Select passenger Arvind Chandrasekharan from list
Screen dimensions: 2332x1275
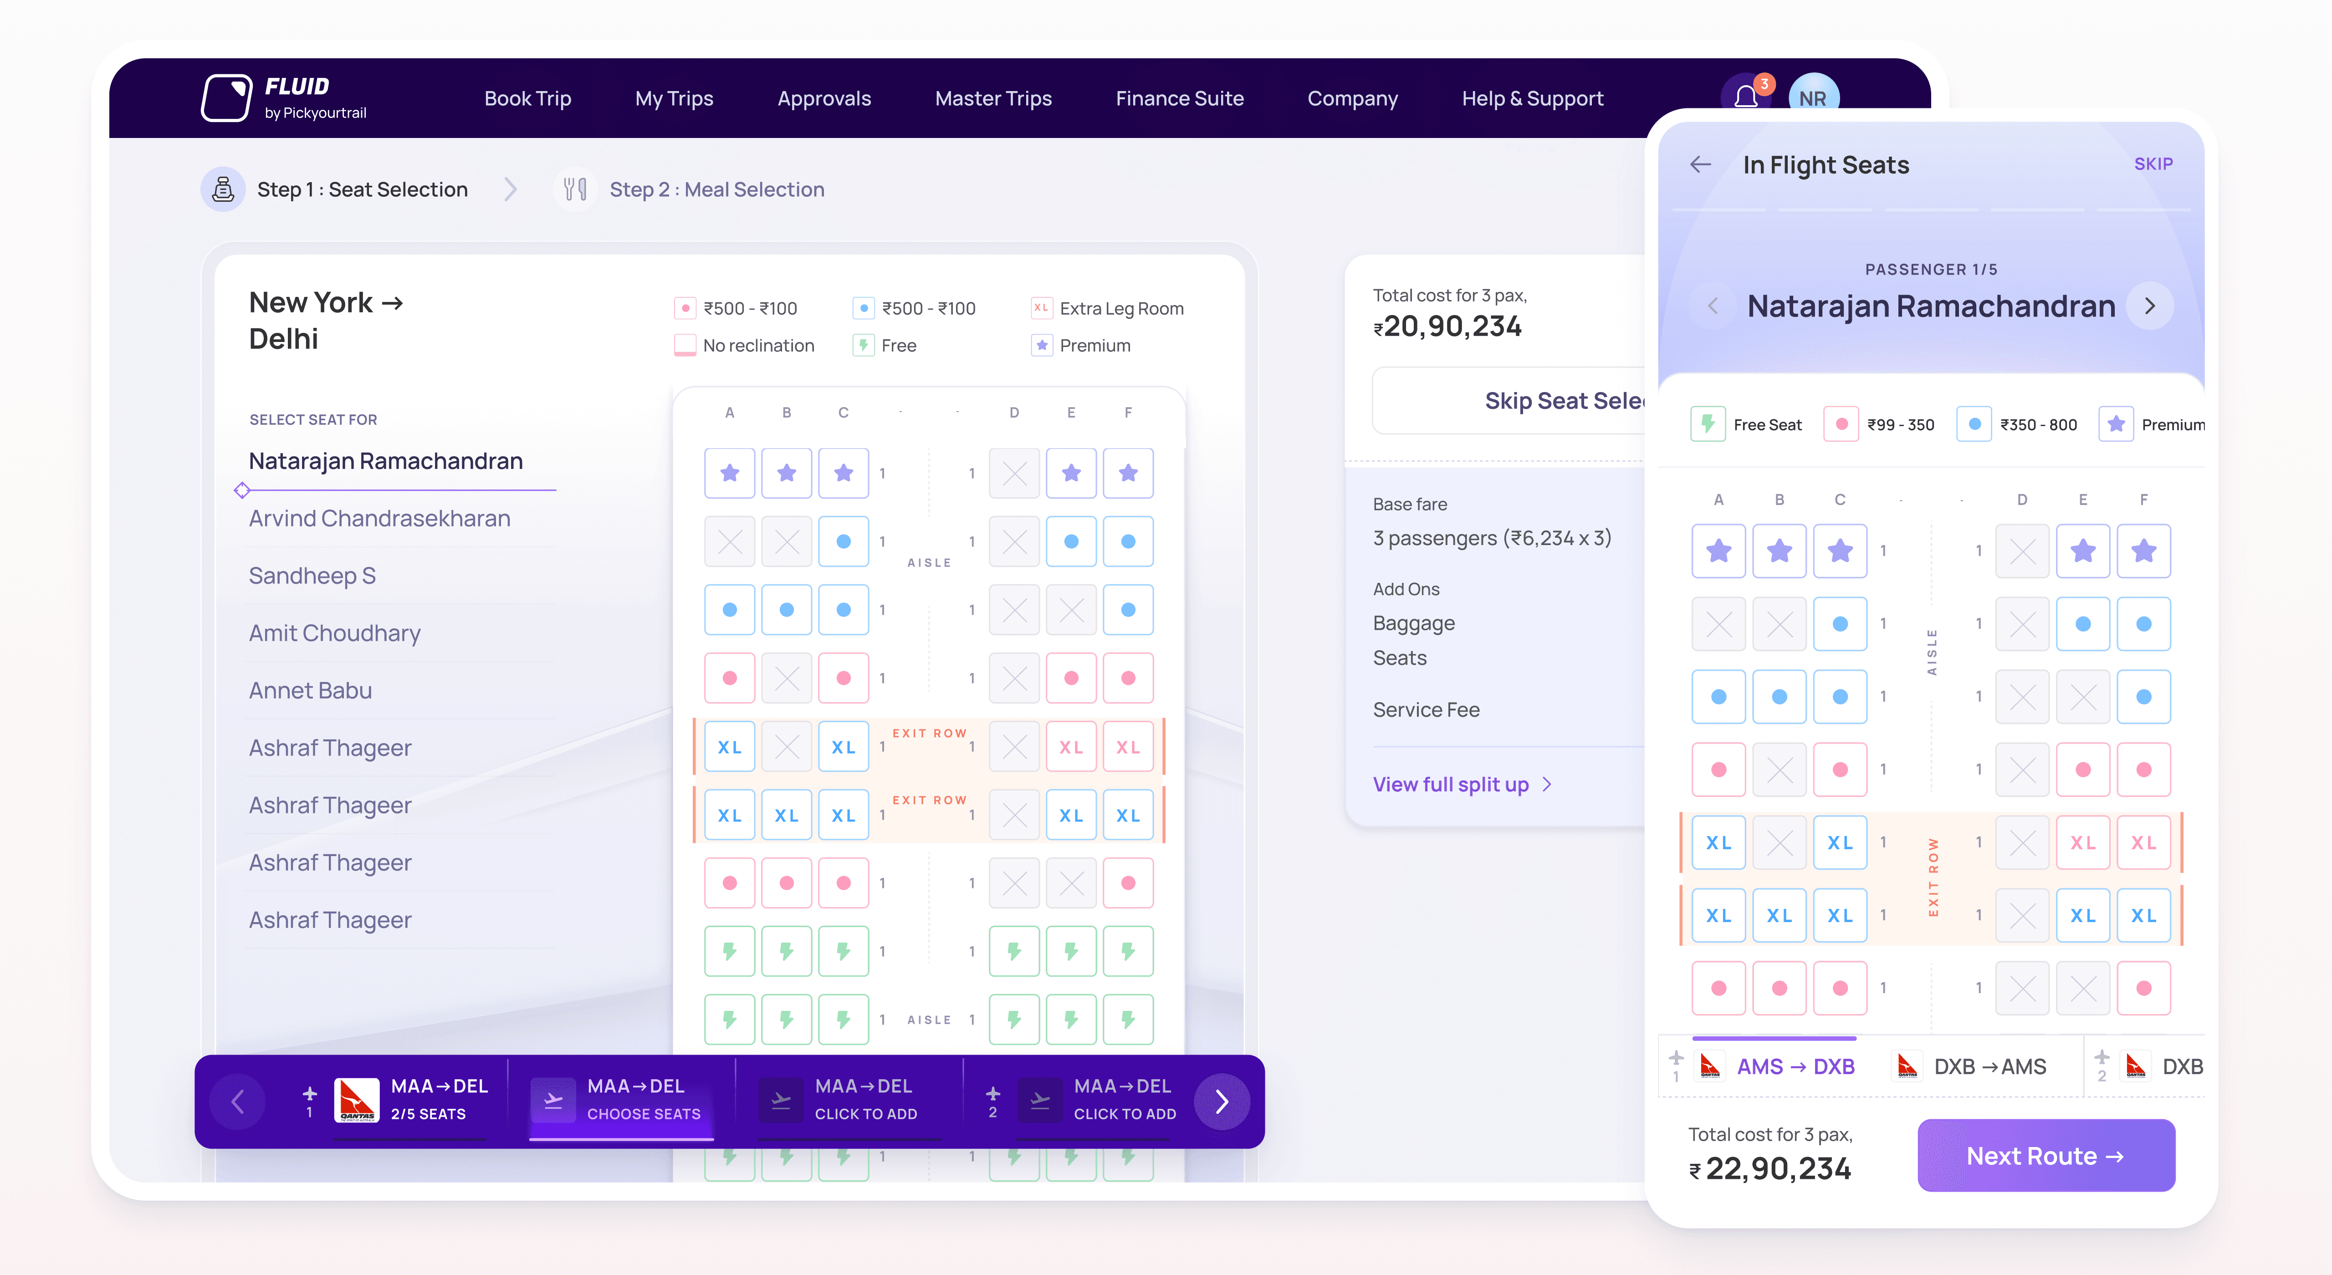[379, 519]
